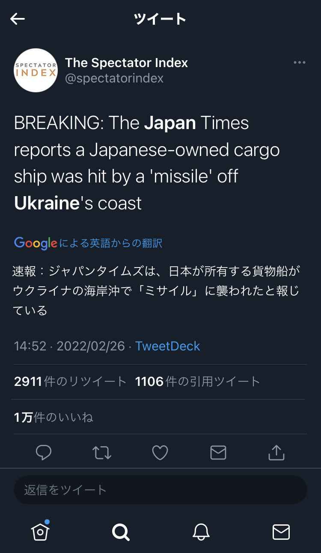The image size is (321, 553).
Task: Like the tweet with heart icon
Action: (160, 452)
